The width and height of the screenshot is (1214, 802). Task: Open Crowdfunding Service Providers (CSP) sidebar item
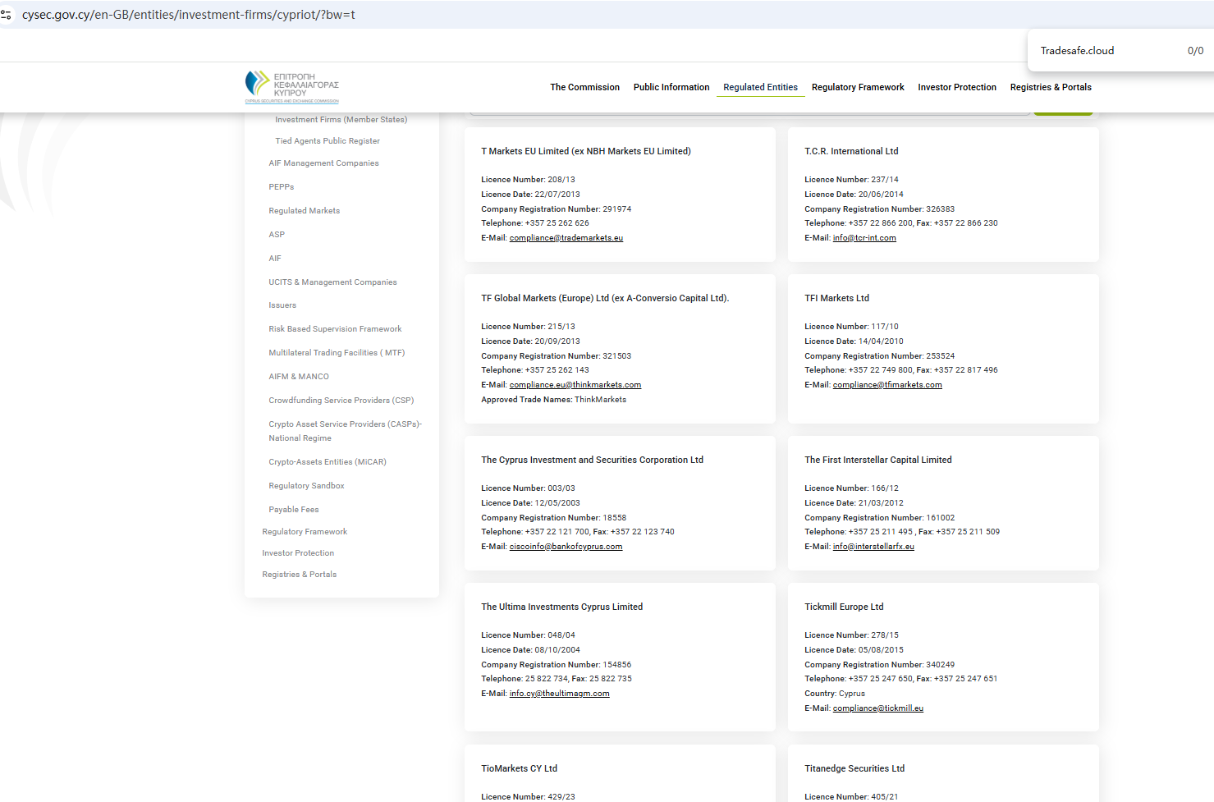341,401
